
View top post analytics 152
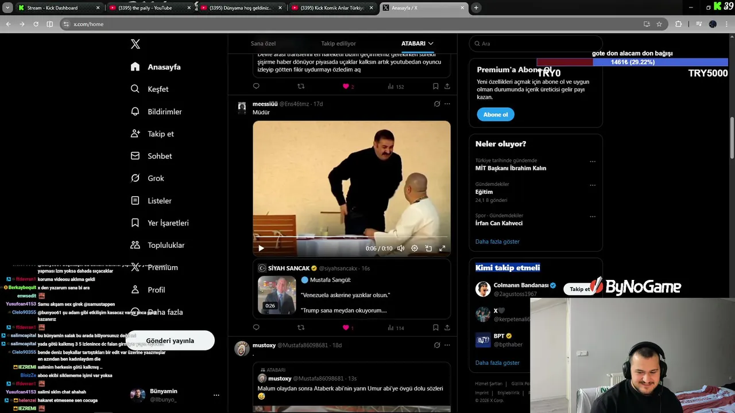(396, 86)
